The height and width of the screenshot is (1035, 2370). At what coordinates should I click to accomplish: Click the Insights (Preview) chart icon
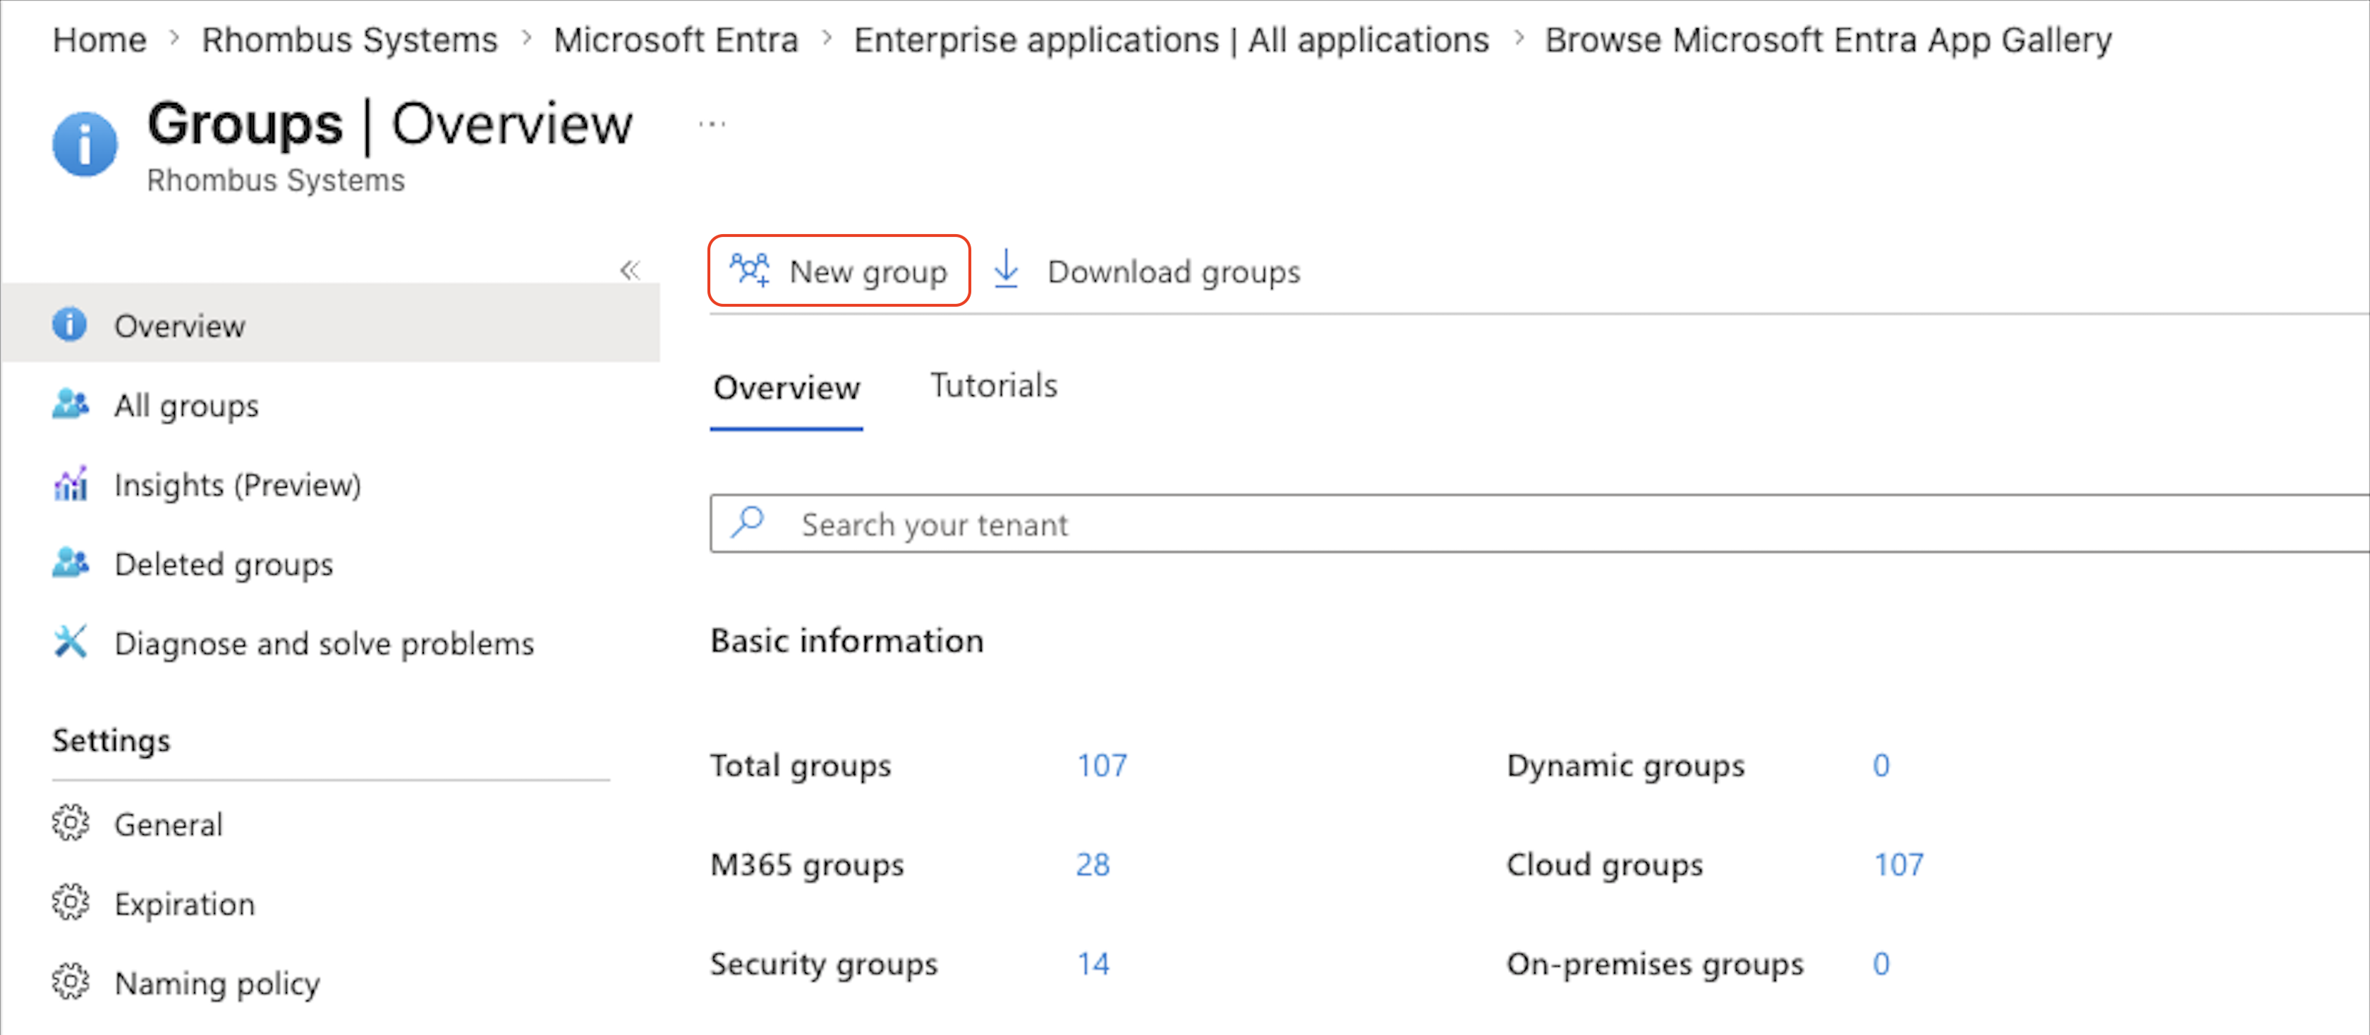tap(70, 484)
